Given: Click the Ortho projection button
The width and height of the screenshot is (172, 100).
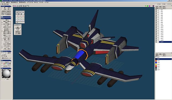Looking at the screenshot, I should point(15,6).
